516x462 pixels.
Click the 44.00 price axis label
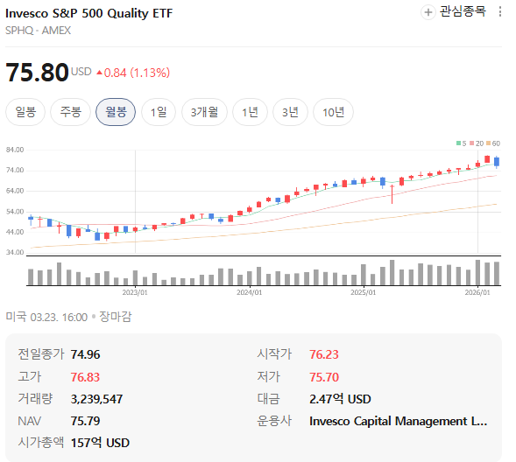click(15, 232)
